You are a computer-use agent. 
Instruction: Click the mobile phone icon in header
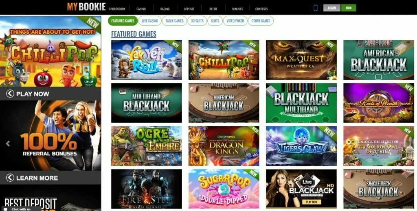tap(316, 8)
